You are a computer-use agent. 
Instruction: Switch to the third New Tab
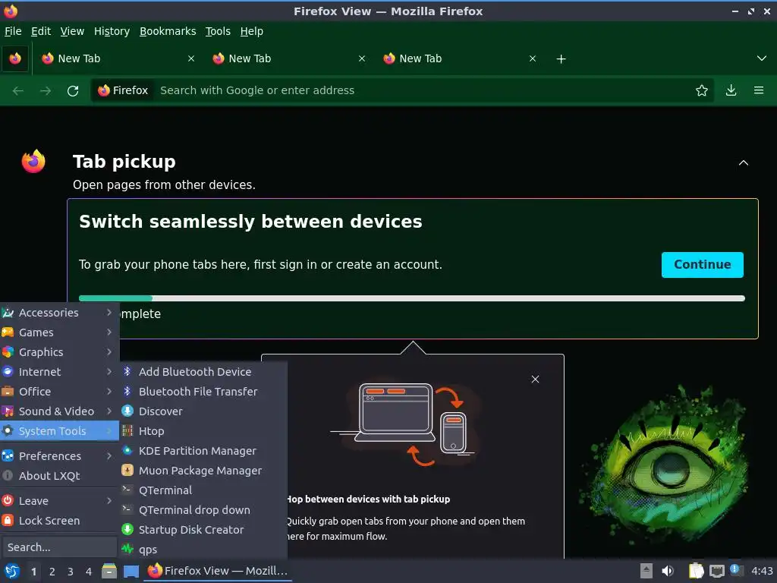tap(460, 58)
